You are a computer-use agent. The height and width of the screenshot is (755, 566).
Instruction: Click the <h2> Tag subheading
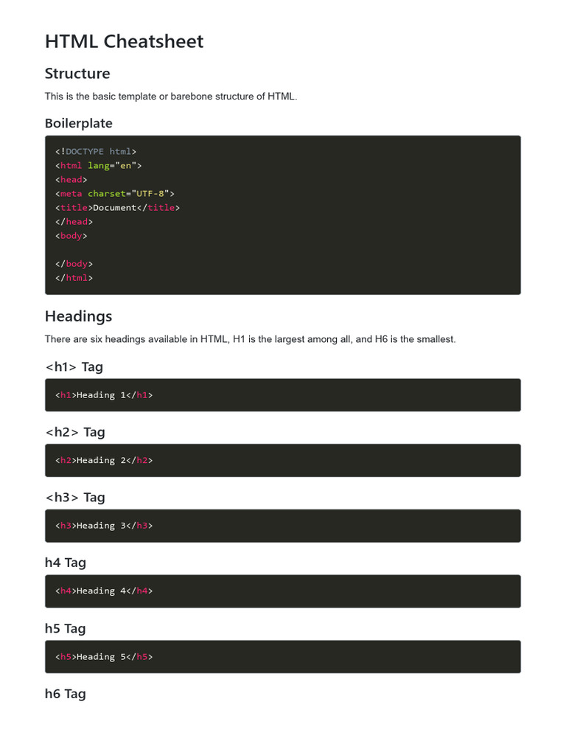click(x=75, y=432)
